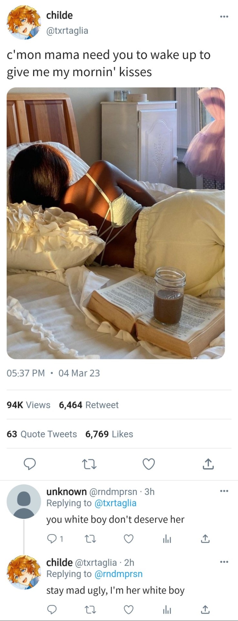Open the tweet's attached bedroom photo

pyautogui.click(x=116, y=223)
